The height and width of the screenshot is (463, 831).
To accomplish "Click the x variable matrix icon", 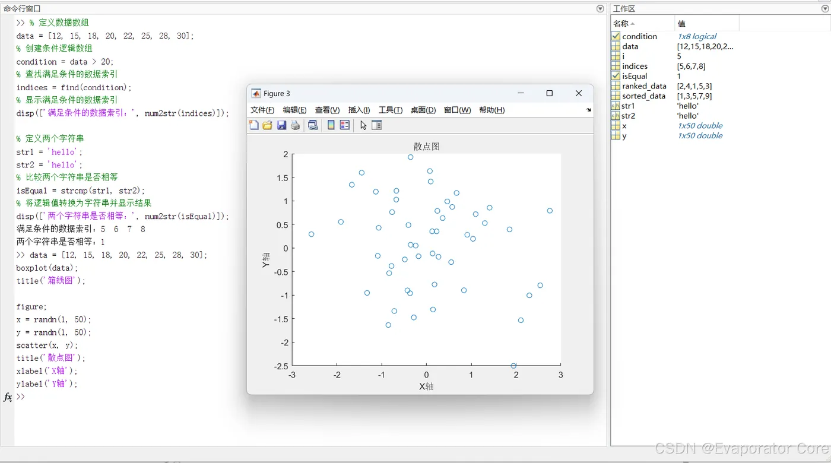I will (x=616, y=125).
